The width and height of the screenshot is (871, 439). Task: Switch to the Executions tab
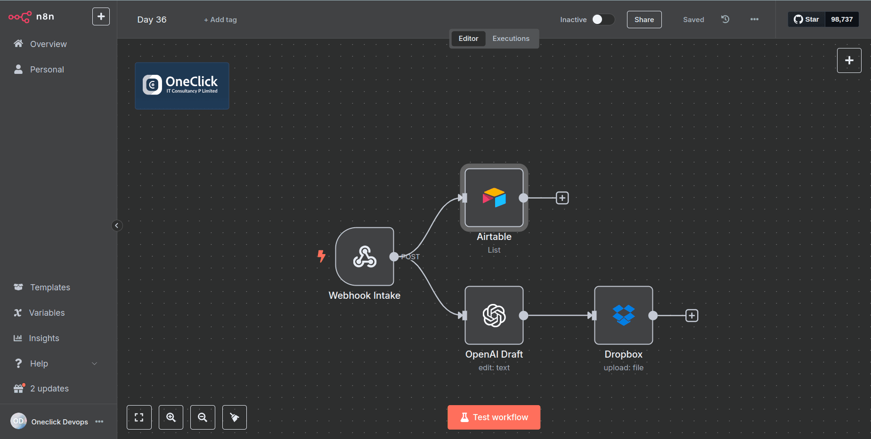(511, 39)
